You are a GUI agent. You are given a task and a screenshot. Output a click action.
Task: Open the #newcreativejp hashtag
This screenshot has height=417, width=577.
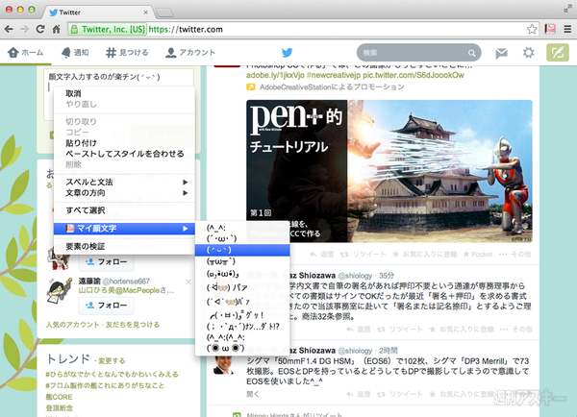(x=334, y=75)
